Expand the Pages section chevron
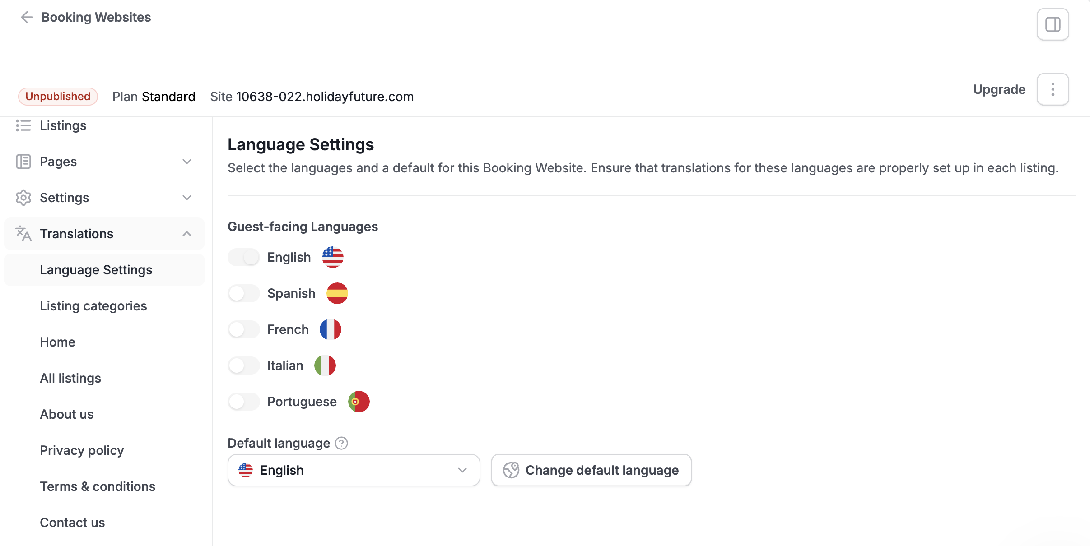1090x546 pixels. 187,162
